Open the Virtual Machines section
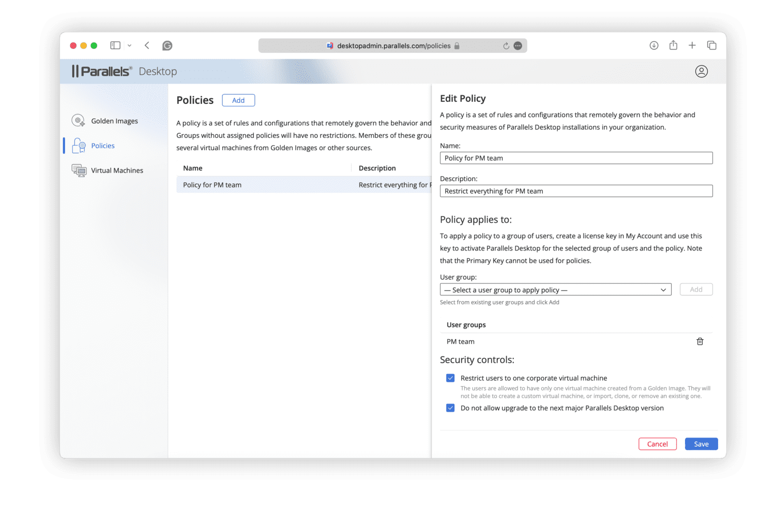This screenshot has height=506, width=780. pyautogui.click(x=117, y=170)
